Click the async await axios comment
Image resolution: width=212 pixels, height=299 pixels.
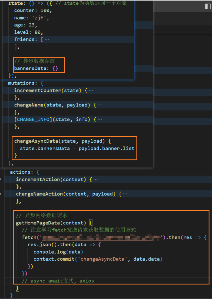[58, 281]
